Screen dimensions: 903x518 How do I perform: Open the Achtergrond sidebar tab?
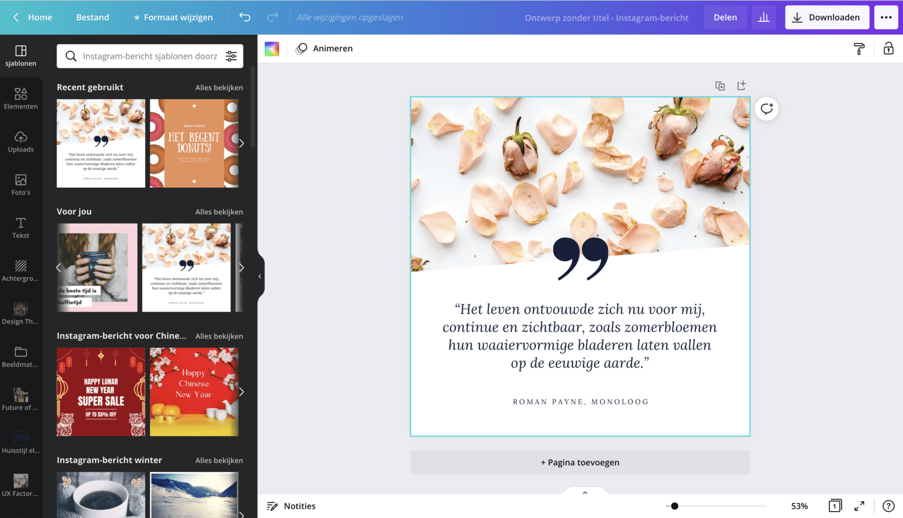(x=21, y=271)
